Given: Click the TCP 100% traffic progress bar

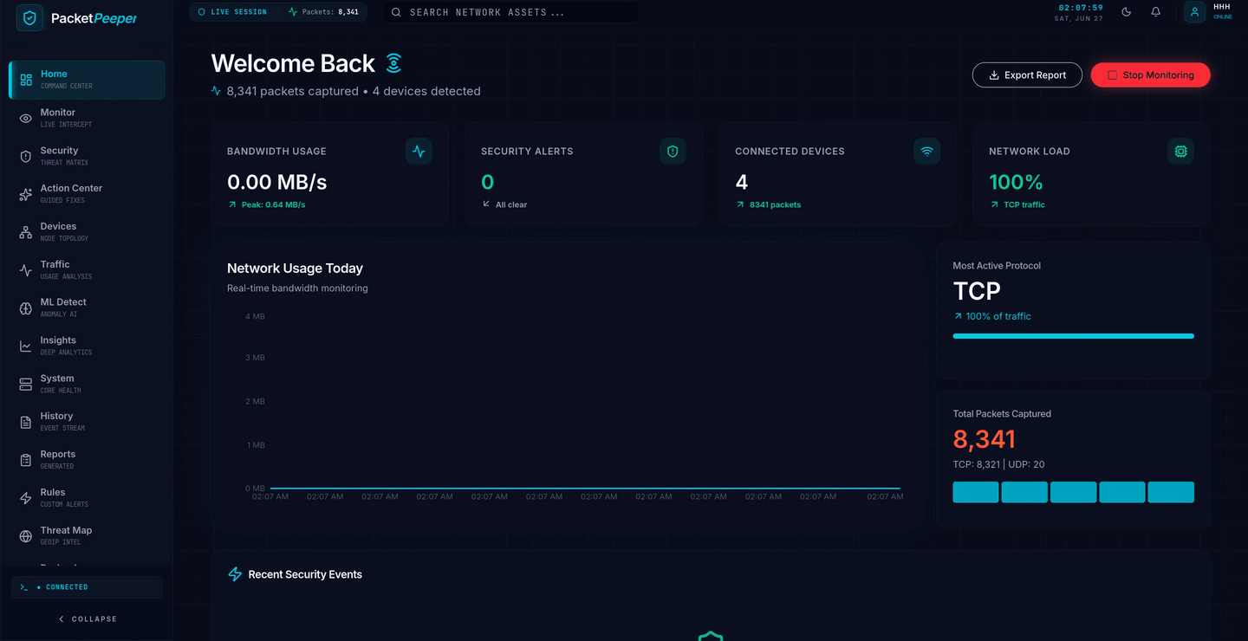Looking at the screenshot, I should (x=1073, y=336).
